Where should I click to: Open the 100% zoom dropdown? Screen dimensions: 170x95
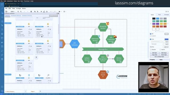13,12
